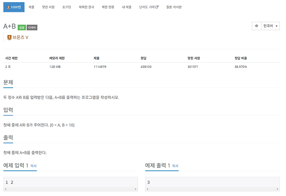Click the 예제 출력 1 heading
The image size is (286, 196).
click(157, 165)
